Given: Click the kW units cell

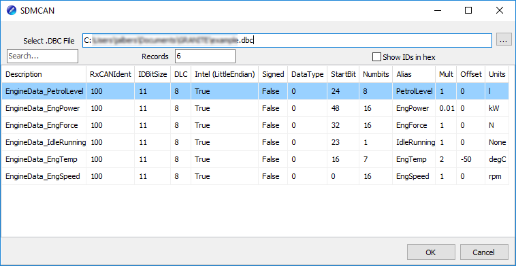Looking at the screenshot, I should pyautogui.click(x=497, y=108).
